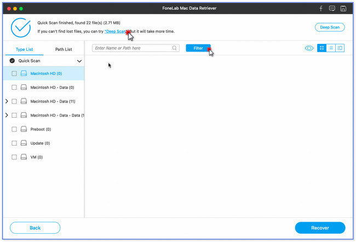Expand Macintosh HD - Data - Data tree arrow

point(7,116)
